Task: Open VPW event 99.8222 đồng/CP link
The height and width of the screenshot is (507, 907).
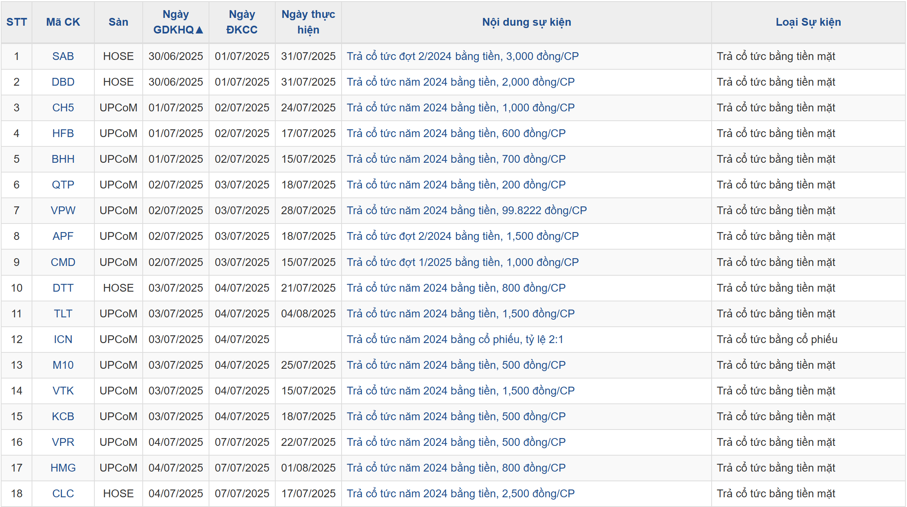Action: (x=467, y=211)
